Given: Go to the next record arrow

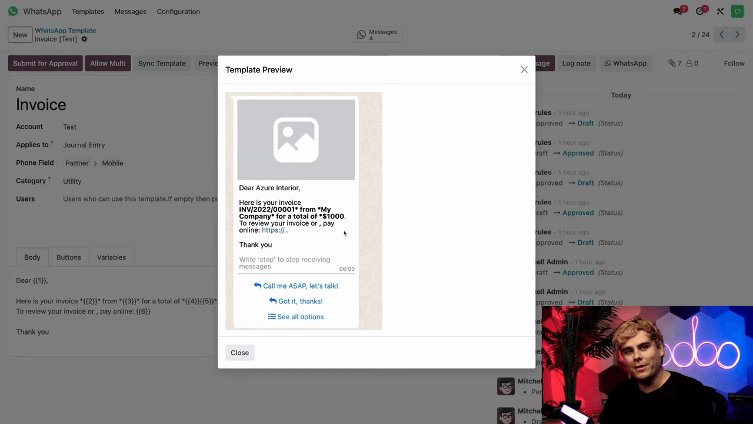Looking at the screenshot, I should pos(737,35).
